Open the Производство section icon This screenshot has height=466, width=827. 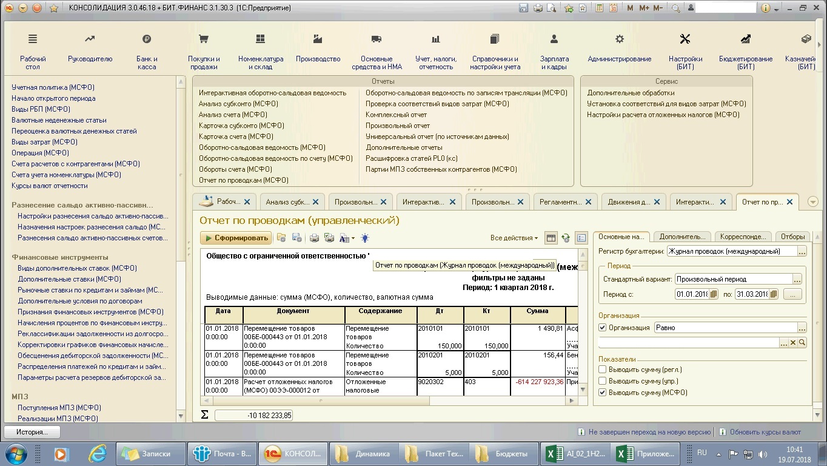[318, 39]
